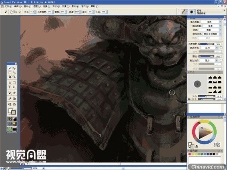
Task: Open the brush look selector in toolbox
Action: [14, 129]
